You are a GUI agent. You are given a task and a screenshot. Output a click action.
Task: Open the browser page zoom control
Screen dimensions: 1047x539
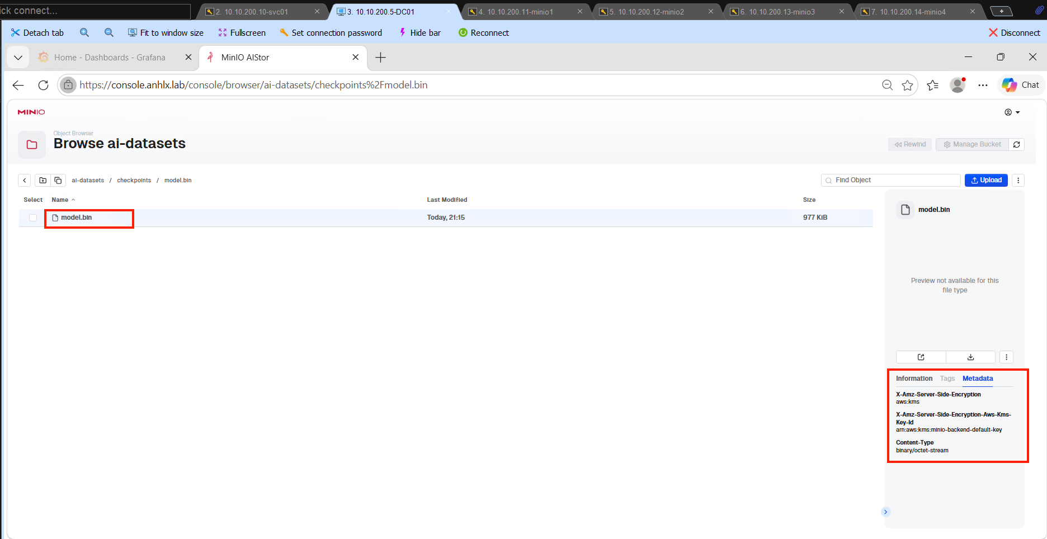887,85
